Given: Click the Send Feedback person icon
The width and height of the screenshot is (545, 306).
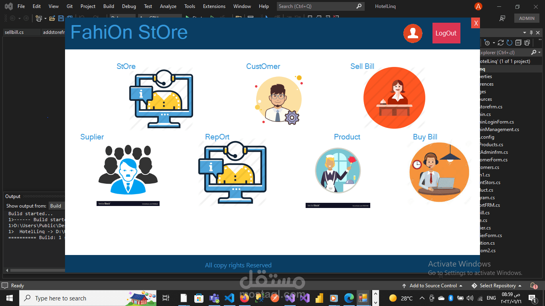Looking at the screenshot, I should click(502, 18).
